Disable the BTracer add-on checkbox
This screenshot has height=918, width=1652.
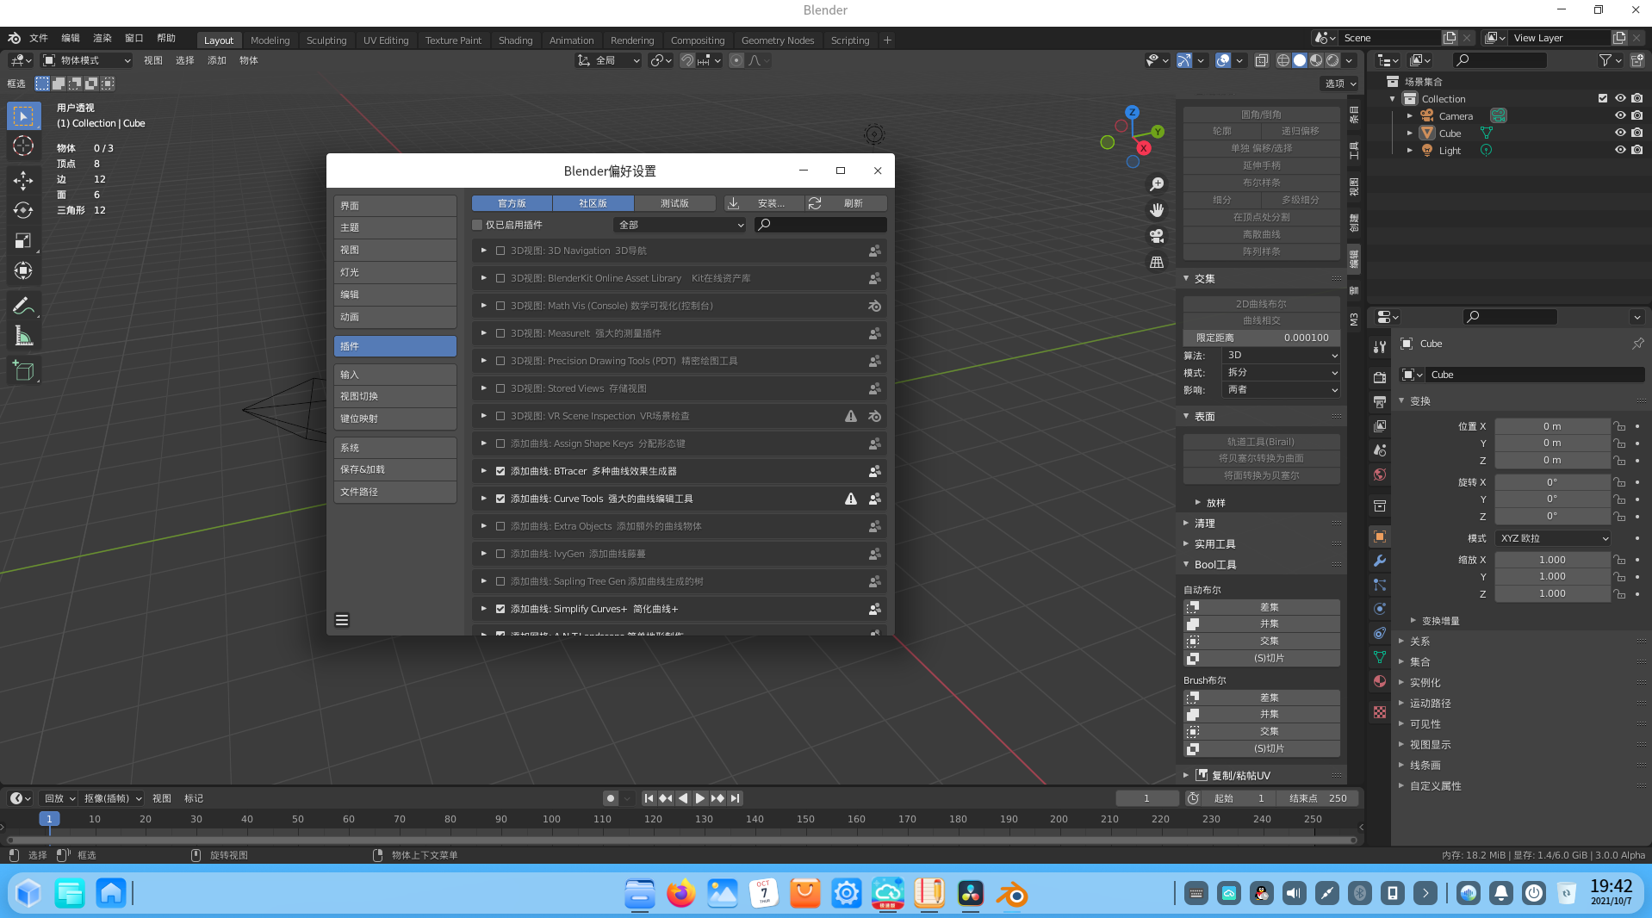[500, 471]
